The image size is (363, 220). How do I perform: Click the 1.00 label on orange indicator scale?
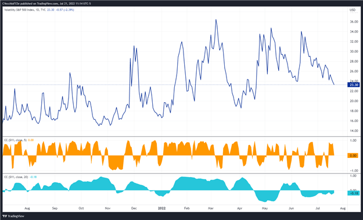click(x=353, y=140)
